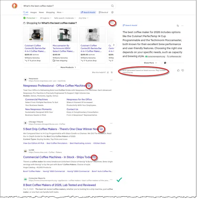Switch to the Images tab
Screen dimensions: 197x199
33,12
